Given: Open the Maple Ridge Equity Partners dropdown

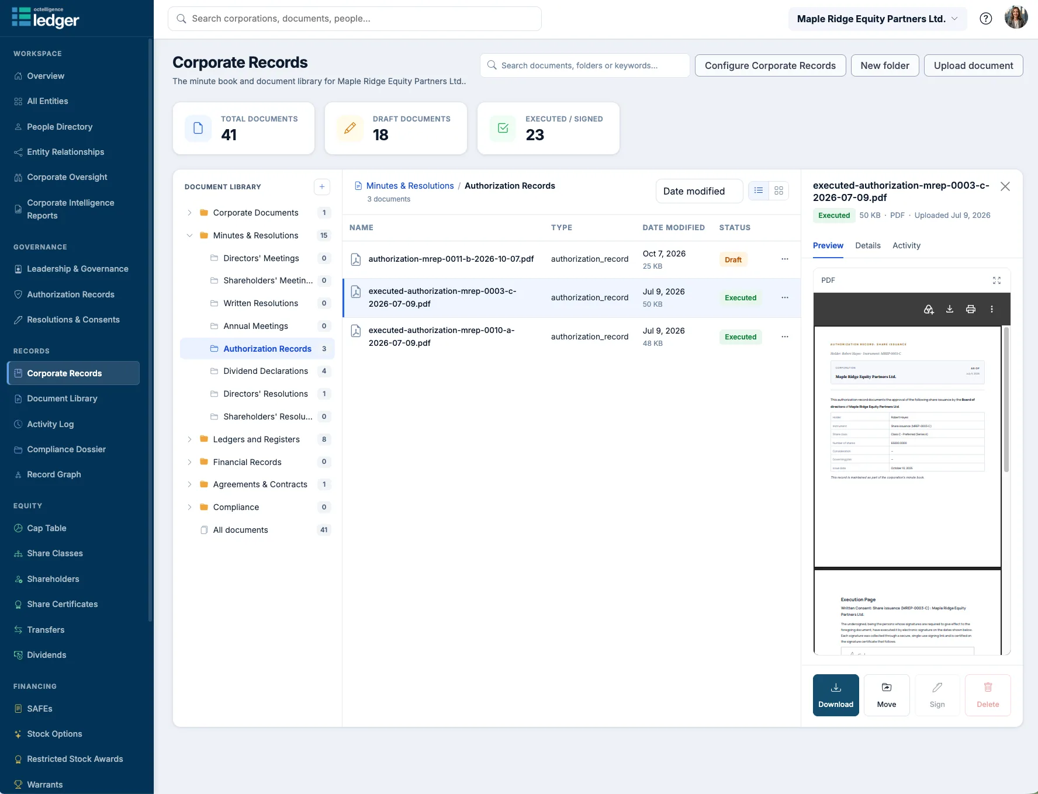Looking at the screenshot, I should pos(877,19).
